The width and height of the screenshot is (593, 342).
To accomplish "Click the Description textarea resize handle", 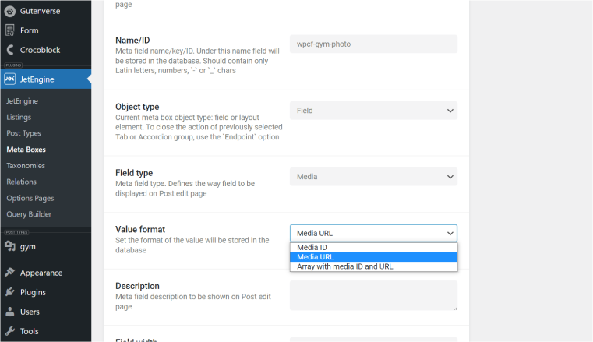I will [455, 308].
